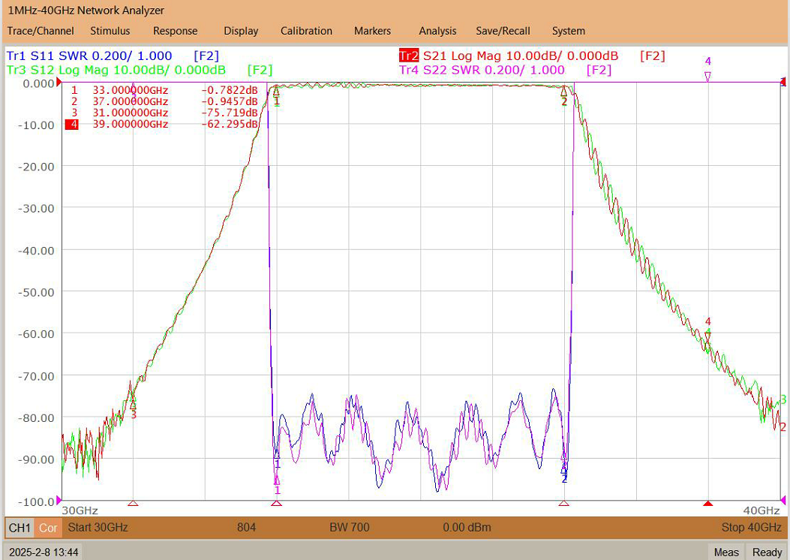This screenshot has height=560, width=790.
Task: Open the Analysis menu
Action: point(437,32)
